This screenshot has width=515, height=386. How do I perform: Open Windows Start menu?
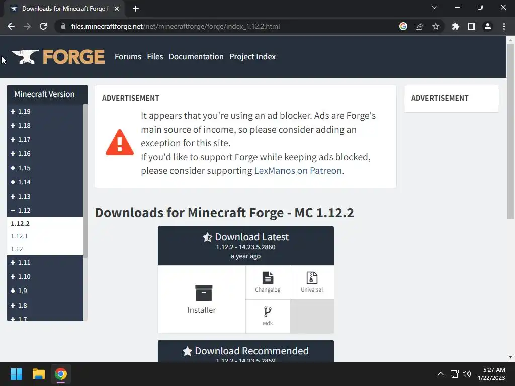coord(16,374)
